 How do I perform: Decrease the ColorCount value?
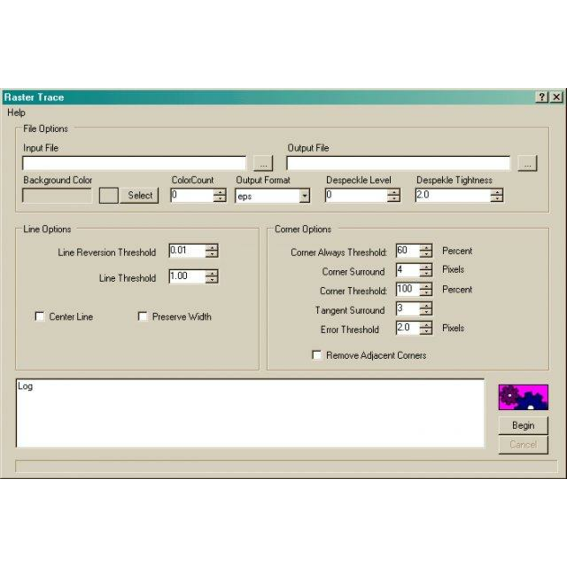coord(220,198)
